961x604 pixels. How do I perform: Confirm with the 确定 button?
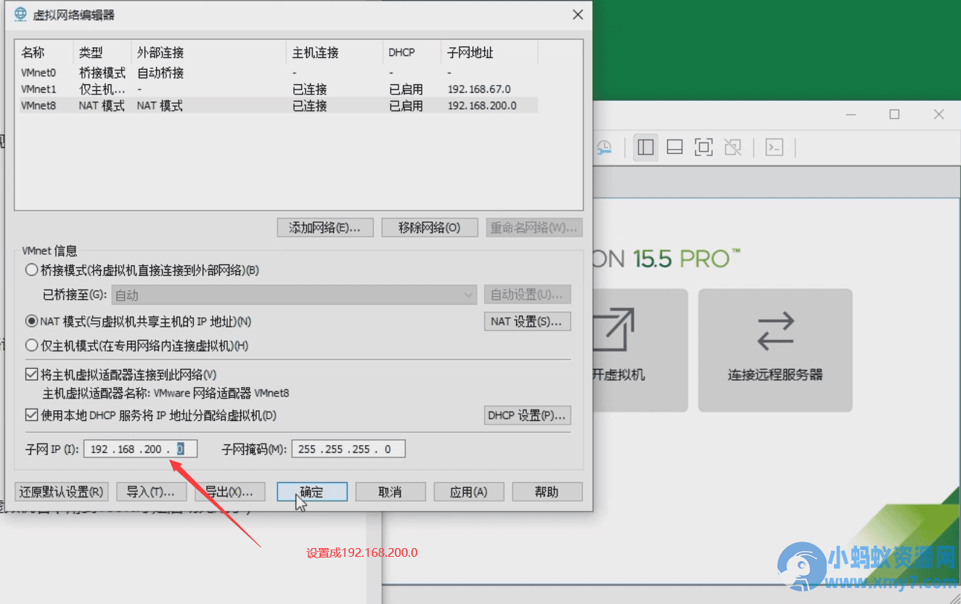pyautogui.click(x=312, y=491)
